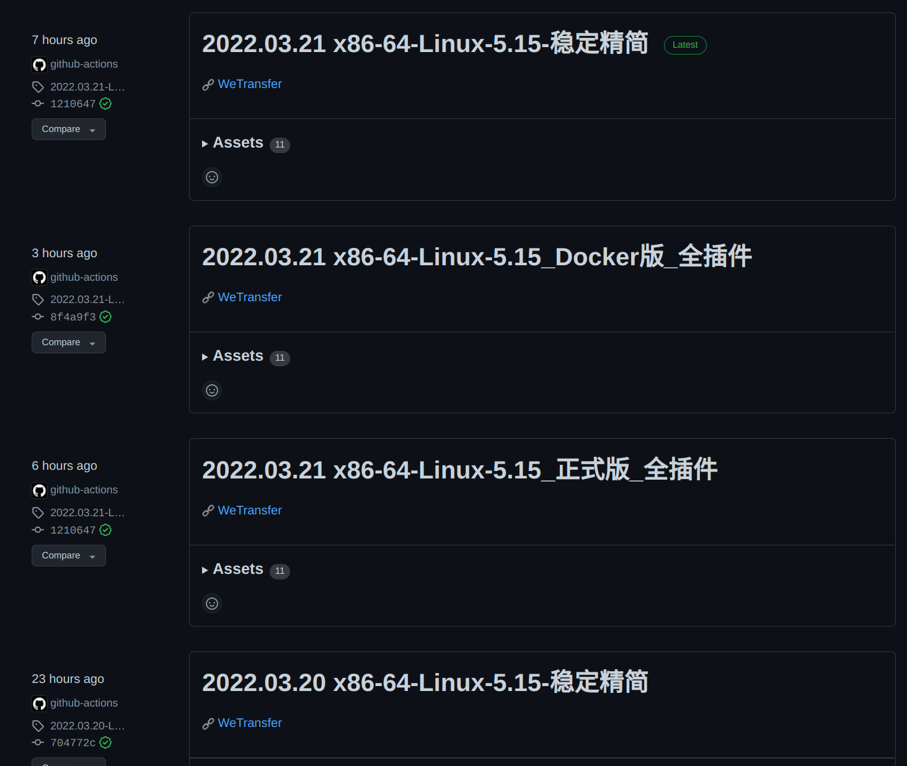907x766 pixels.
Task: Click '3 hours ago' timestamp text
Action: tap(64, 253)
